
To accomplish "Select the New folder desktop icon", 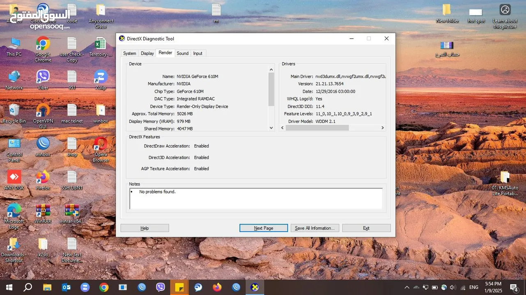I will pyautogui.click(x=447, y=14).
